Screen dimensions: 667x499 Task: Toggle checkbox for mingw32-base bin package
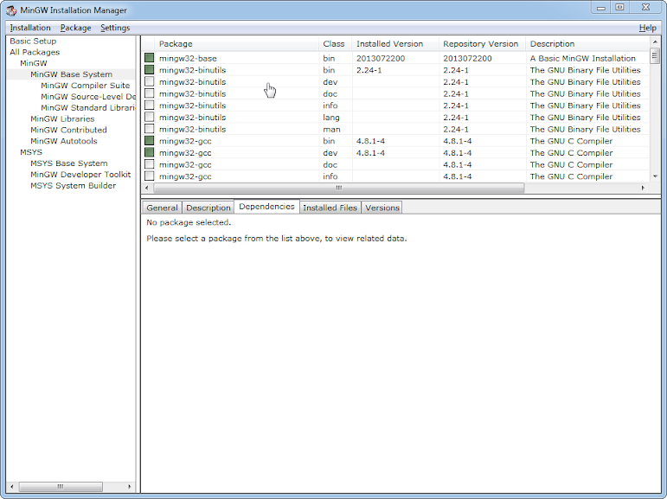[150, 58]
